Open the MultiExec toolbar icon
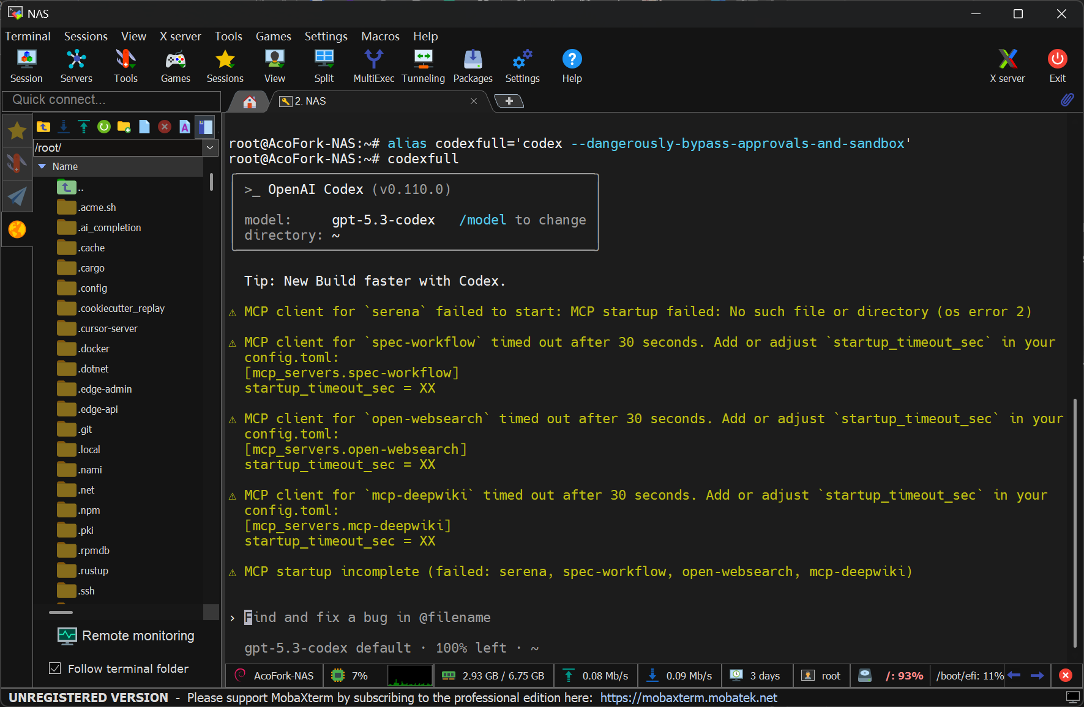1084x707 pixels. (x=373, y=65)
